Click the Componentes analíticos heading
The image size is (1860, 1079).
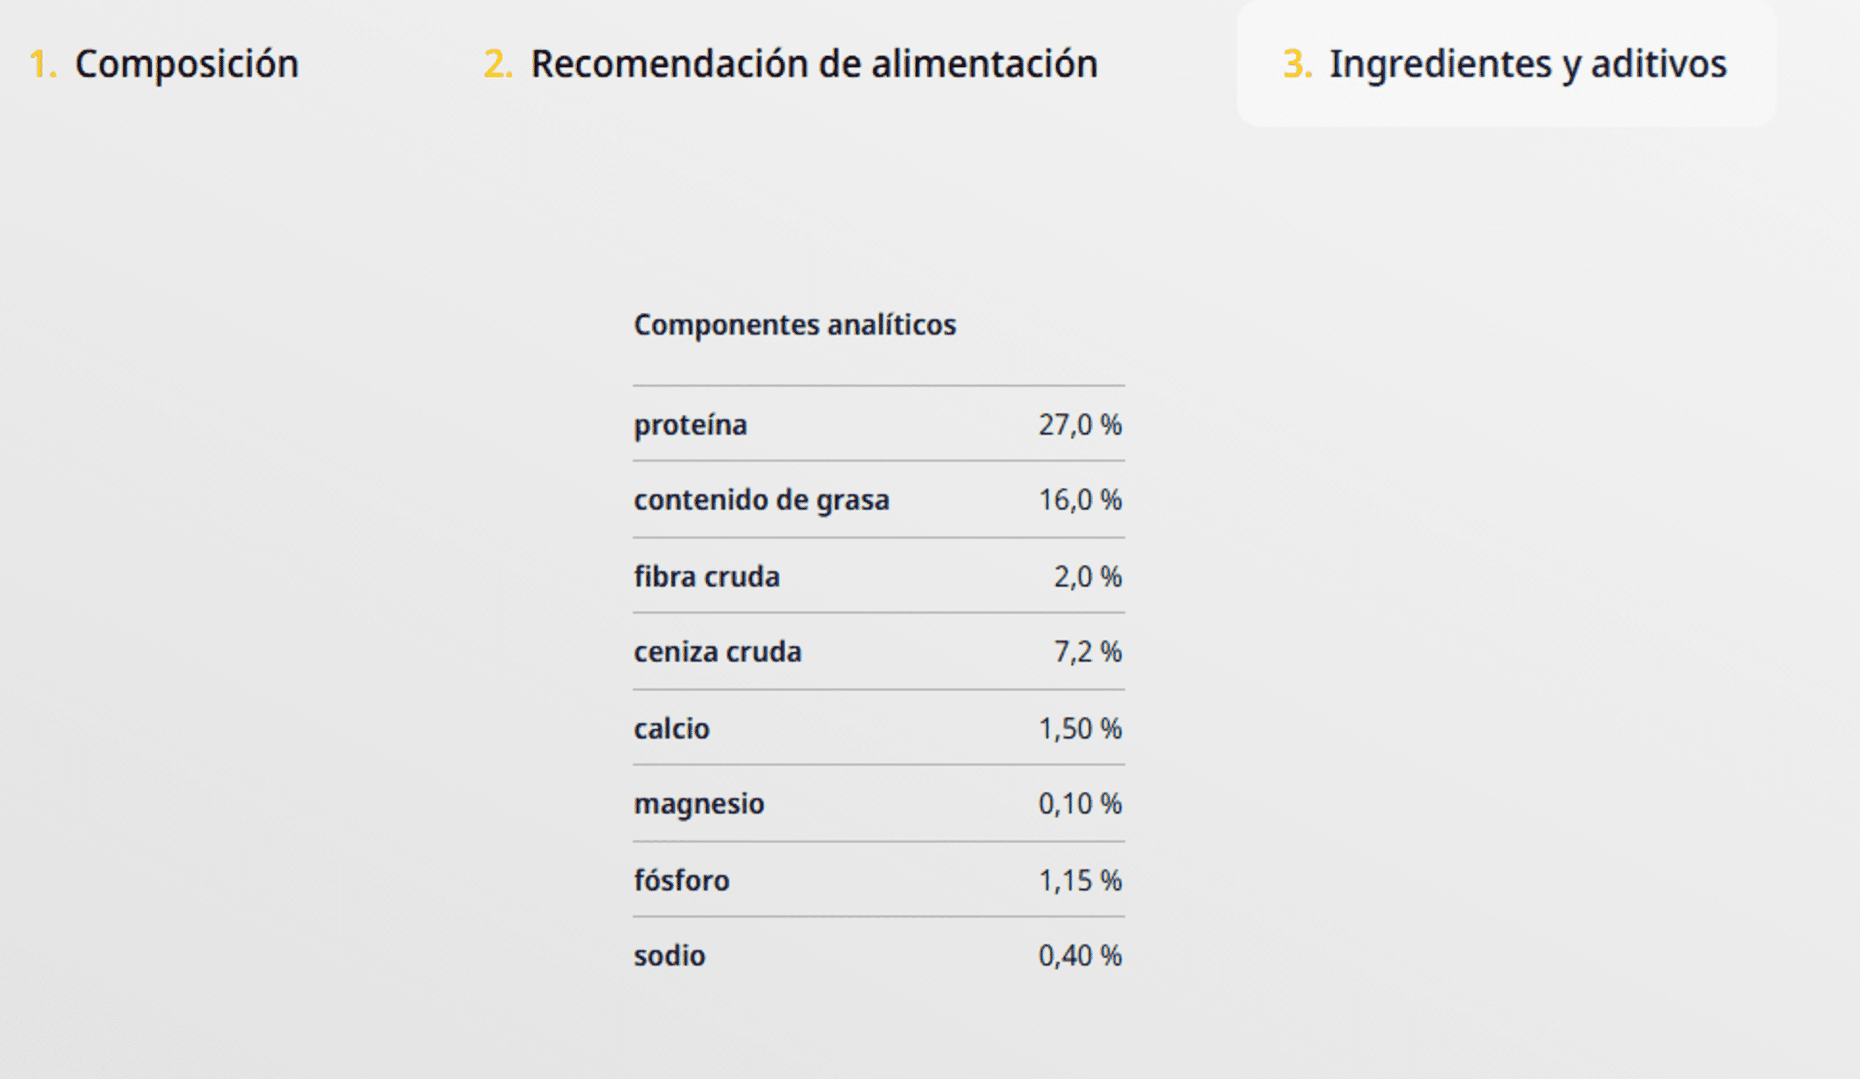[795, 325]
